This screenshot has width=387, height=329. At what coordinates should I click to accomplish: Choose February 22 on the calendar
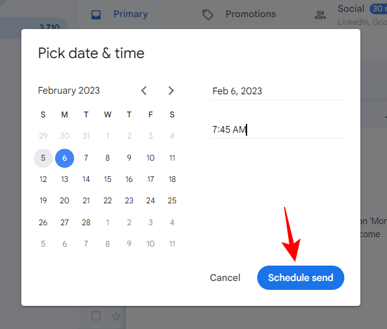tap(107, 201)
